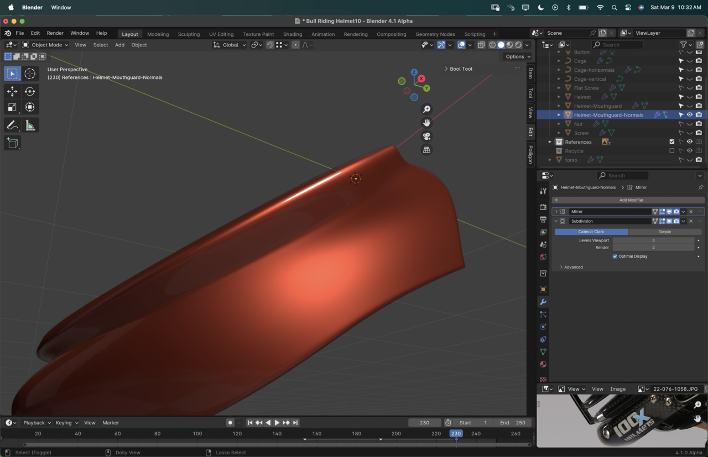This screenshot has width=708, height=457.
Task: Switch to the Sculpting workspace tab
Action: pos(189,34)
